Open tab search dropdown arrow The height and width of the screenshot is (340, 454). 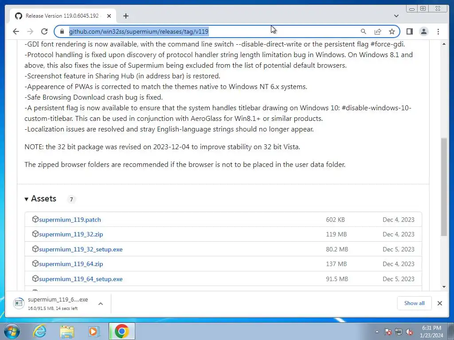point(396,16)
